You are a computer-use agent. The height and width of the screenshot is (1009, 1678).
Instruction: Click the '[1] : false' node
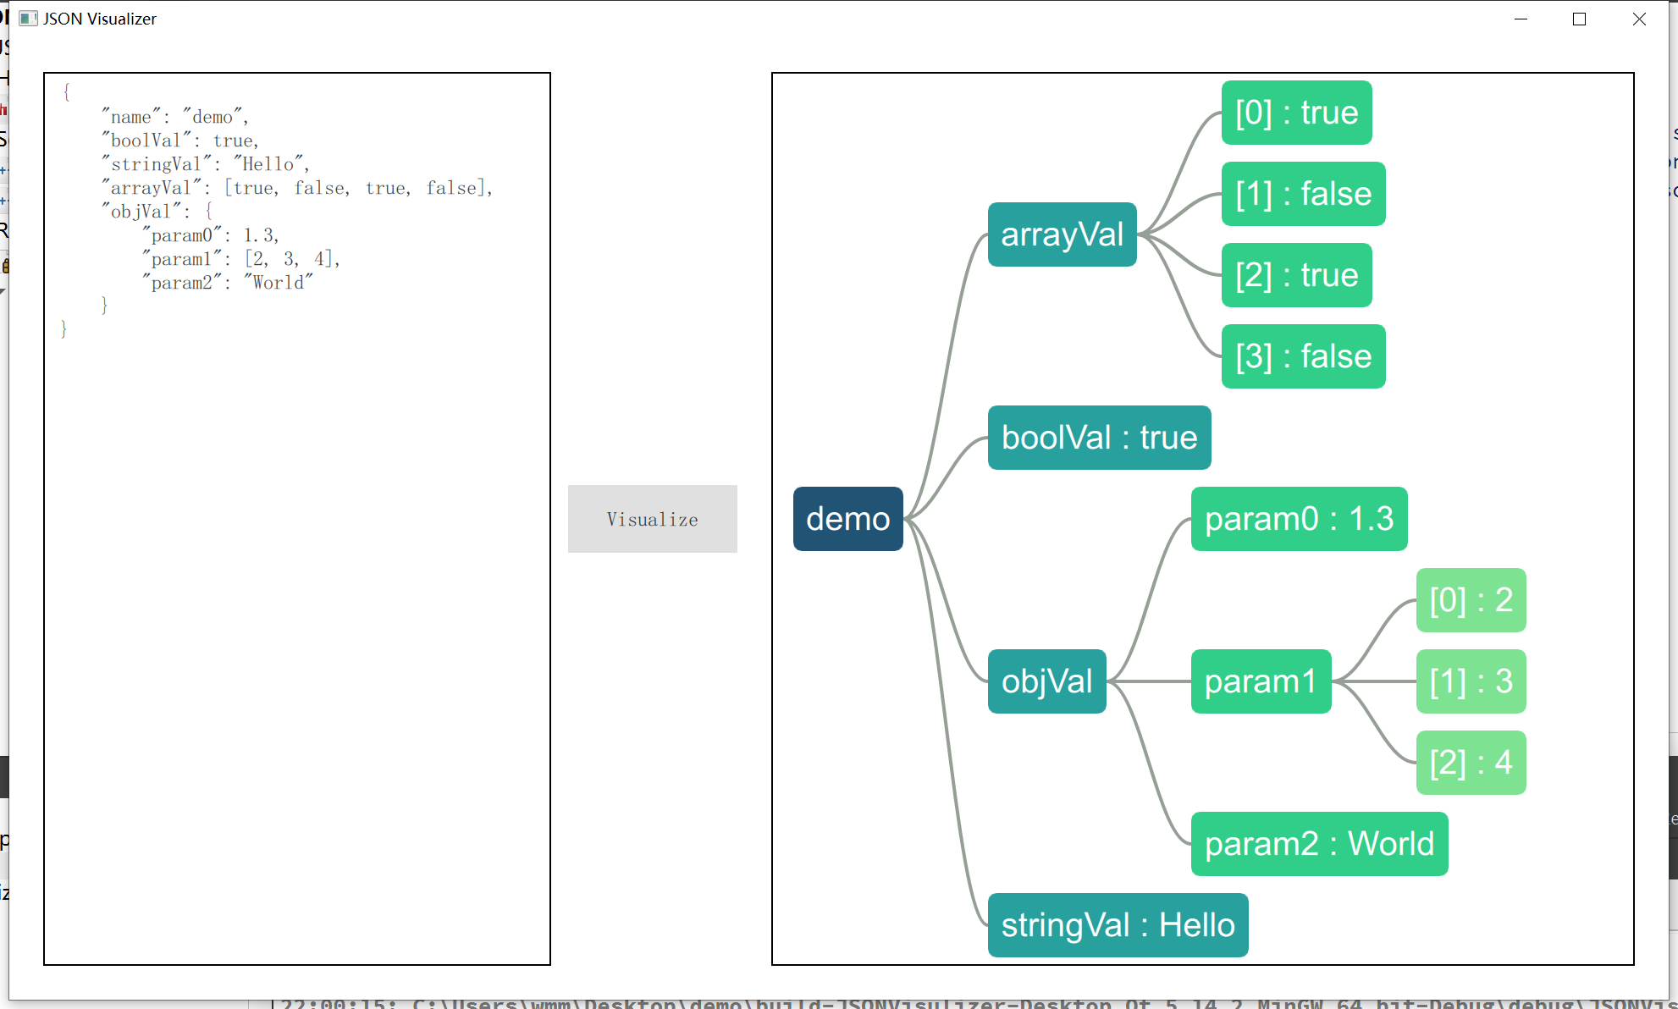[1303, 194]
